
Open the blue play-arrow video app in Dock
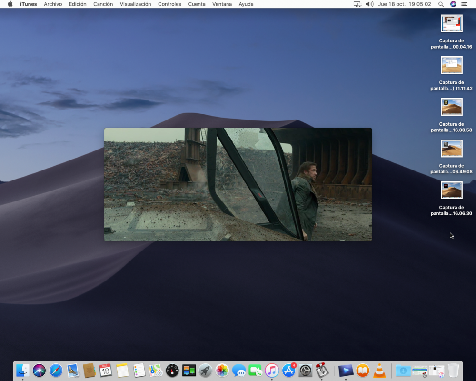[x=346, y=371]
